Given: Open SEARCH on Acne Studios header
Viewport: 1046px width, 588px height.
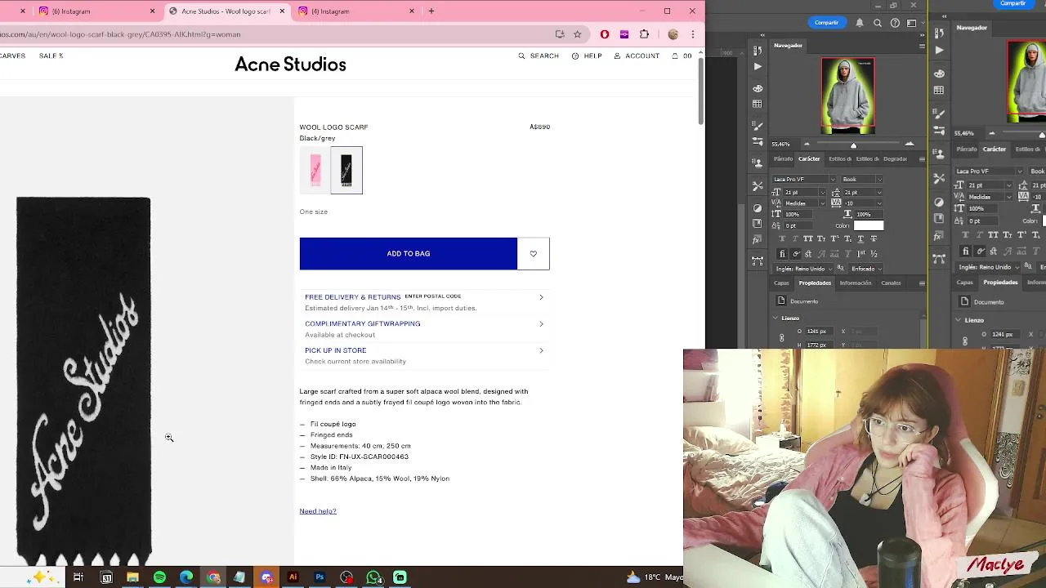Looking at the screenshot, I should 539,56.
